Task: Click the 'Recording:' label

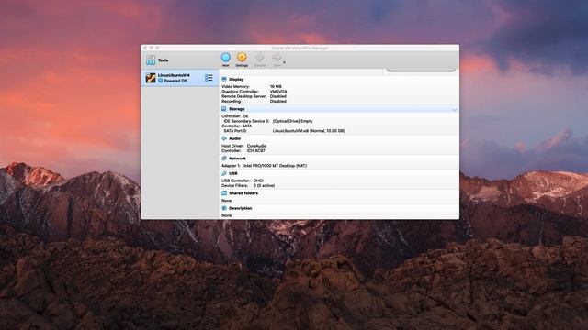Action: tap(232, 101)
